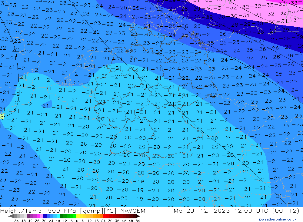Click the cyan swatch above -18
Screen dimensions: 303x222
point(58,216)
